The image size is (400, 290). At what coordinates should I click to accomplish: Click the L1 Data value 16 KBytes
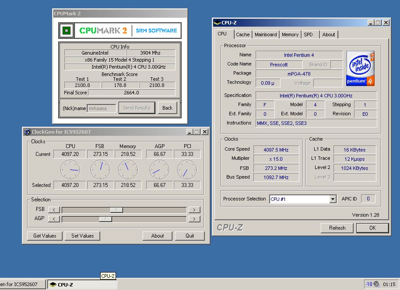tap(354, 150)
